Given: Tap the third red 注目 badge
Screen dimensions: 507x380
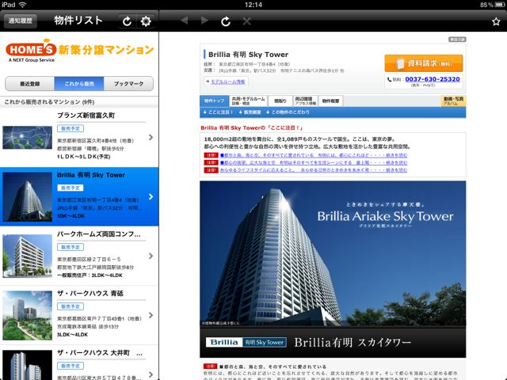Looking at the screenshot, I should (x=211, y=170).
